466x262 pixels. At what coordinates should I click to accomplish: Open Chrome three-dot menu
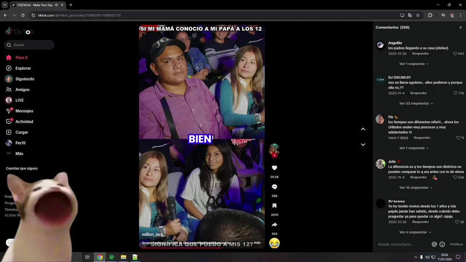pyautogui.click(x=461, y=15)
